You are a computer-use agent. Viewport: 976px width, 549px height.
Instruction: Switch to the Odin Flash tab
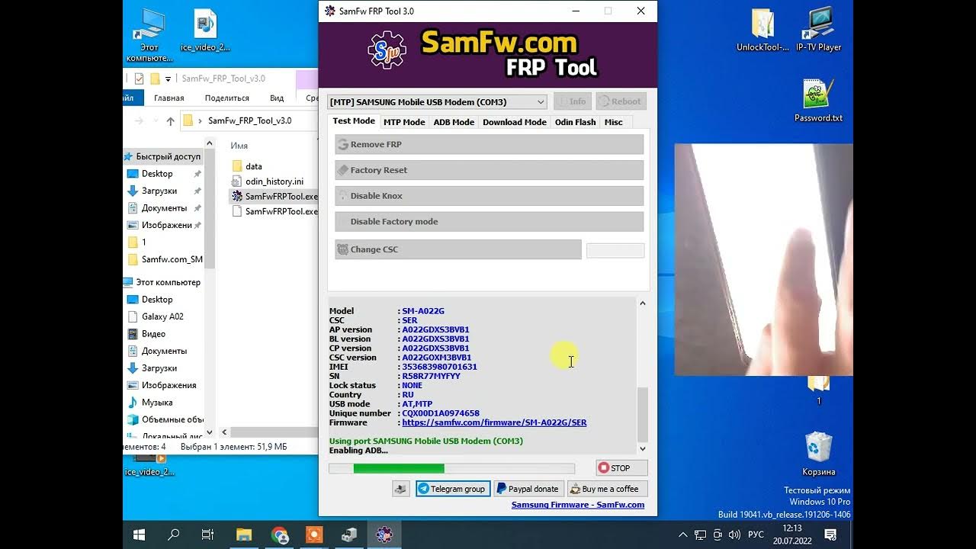pyautogui.click(x=575, y=122)
